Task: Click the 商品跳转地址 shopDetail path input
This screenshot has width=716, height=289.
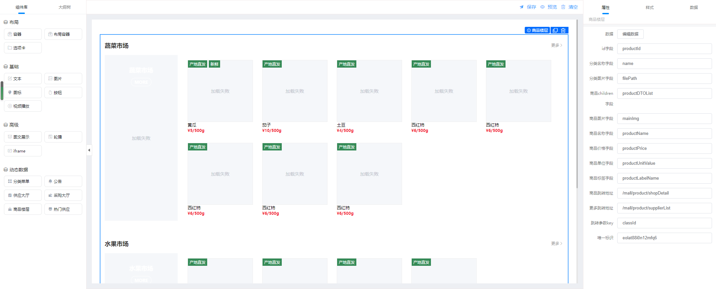Action: coord(664,193)
